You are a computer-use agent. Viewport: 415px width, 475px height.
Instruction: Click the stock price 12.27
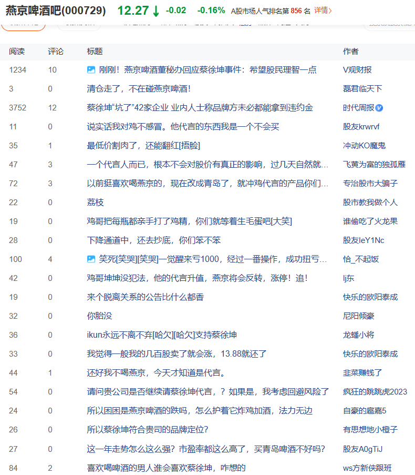click(x=133, y=11)
